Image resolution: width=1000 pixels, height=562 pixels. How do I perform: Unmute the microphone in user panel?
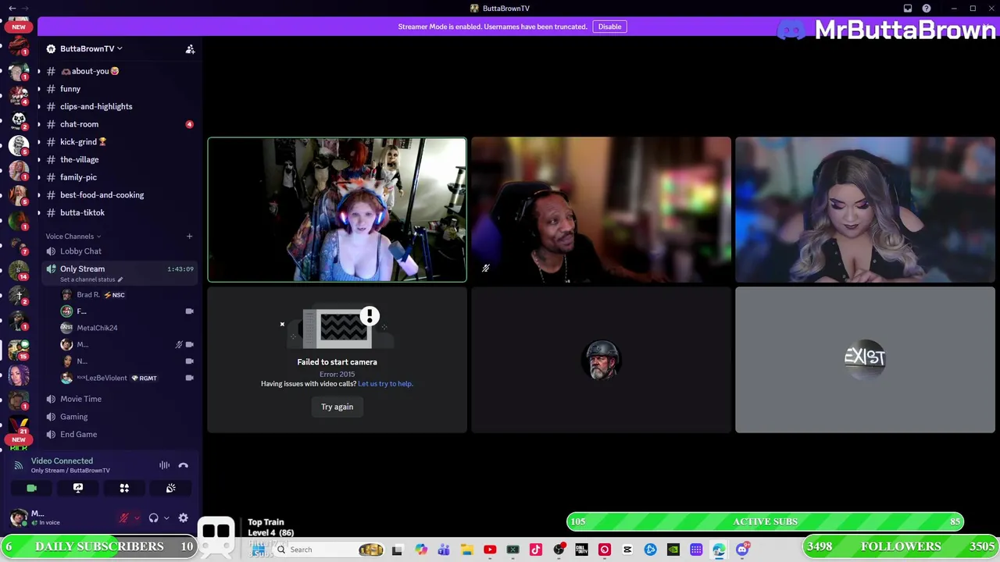[x=123, y=518]
